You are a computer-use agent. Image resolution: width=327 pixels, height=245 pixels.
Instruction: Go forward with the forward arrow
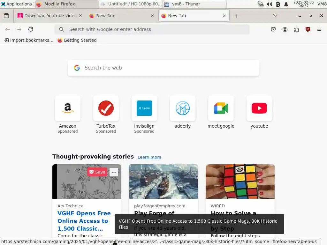(19, 29)
